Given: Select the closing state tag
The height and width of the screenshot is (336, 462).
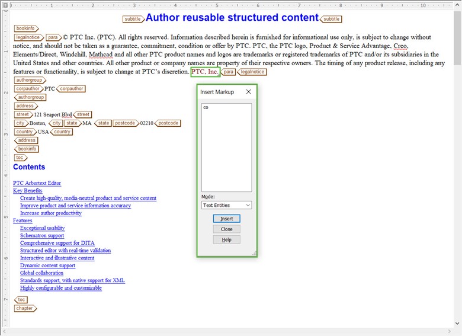Looking at the screenshot, I should (x=103, y=123).
